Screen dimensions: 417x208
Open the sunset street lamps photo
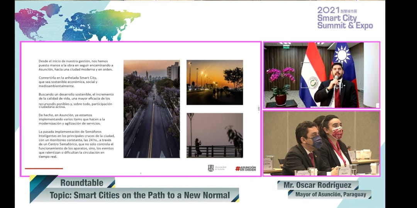[x=215, y=82]
